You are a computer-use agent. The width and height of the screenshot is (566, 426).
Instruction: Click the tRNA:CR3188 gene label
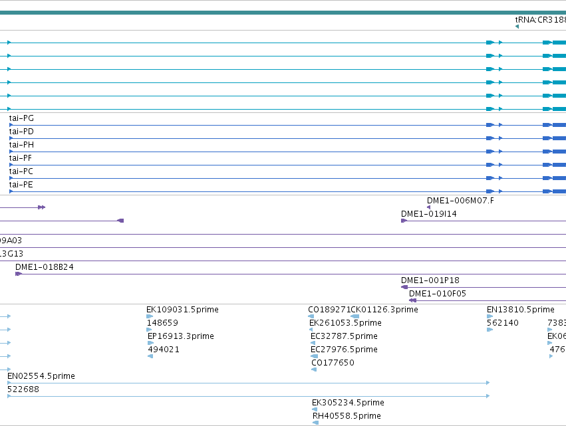[540, 20]
